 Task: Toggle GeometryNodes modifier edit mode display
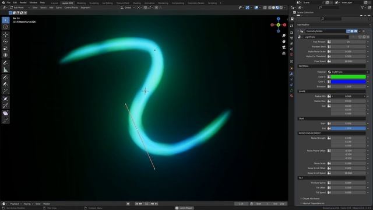click(x=348, y=31)
